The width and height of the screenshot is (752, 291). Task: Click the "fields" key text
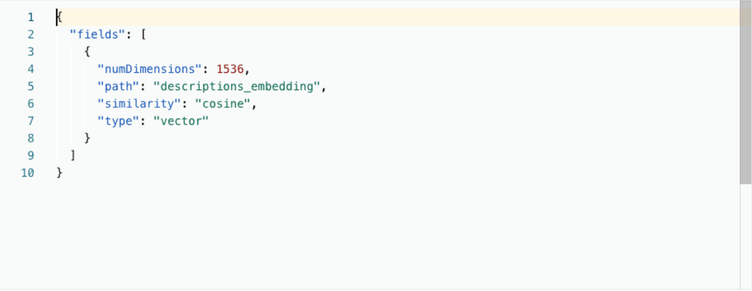coord(94,34)
